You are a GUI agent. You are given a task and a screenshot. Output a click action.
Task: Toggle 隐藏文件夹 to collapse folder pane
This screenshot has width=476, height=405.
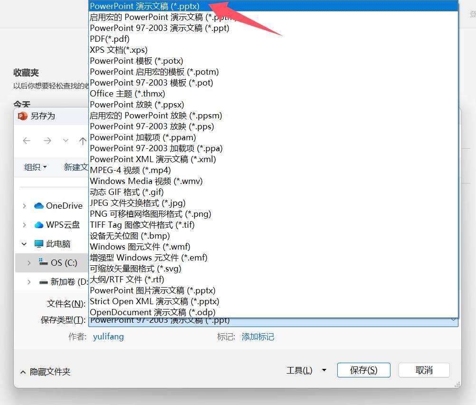[x=46, y=372]
